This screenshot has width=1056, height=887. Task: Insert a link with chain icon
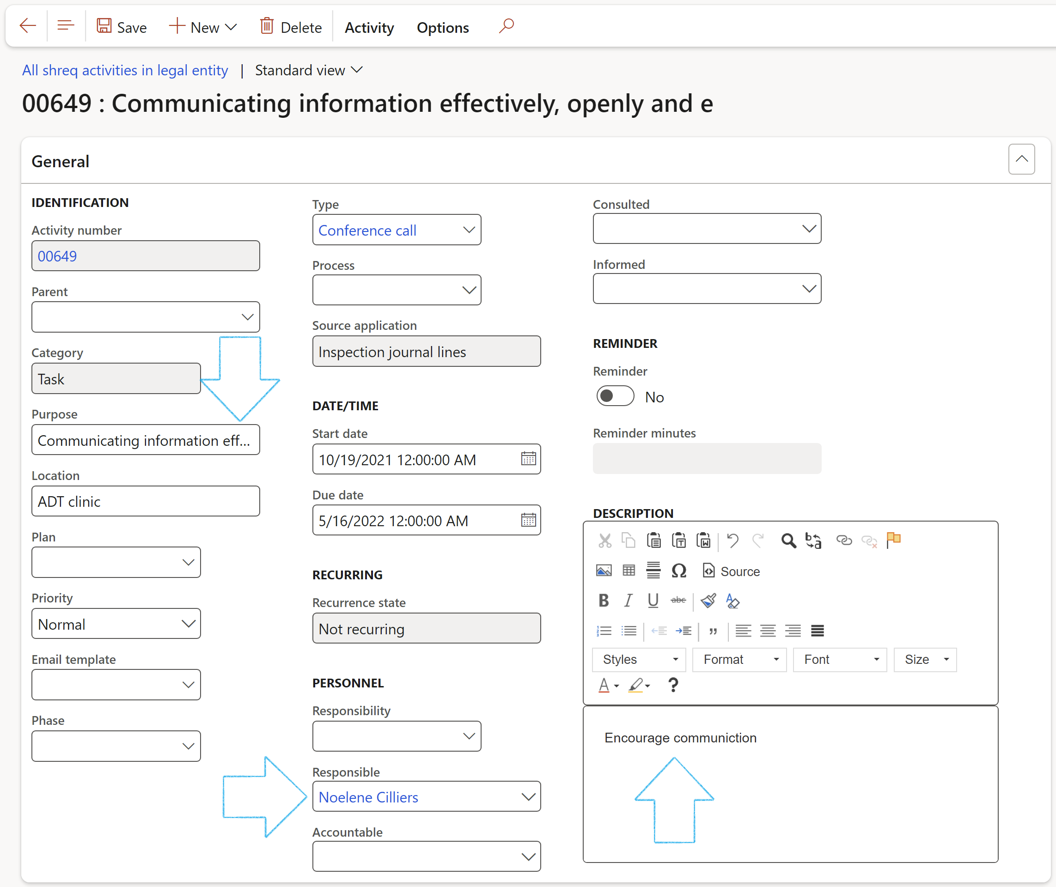(844, 541)
